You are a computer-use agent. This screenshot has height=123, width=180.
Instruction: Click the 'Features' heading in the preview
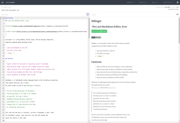click(96, 62)
